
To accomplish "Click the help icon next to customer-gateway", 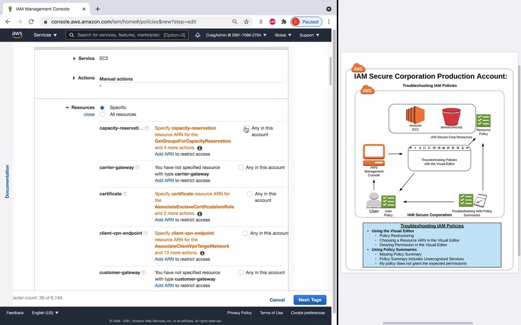I will click(143, 273).
